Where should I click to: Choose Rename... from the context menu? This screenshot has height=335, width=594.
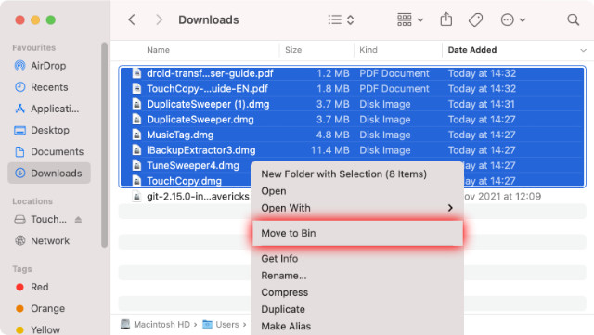click(284, 276)
